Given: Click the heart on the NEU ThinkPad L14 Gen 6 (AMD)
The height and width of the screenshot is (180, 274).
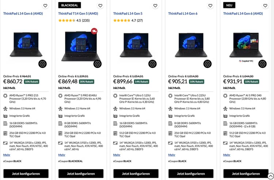Looking at the screenshot, I should tap(265, 6).
